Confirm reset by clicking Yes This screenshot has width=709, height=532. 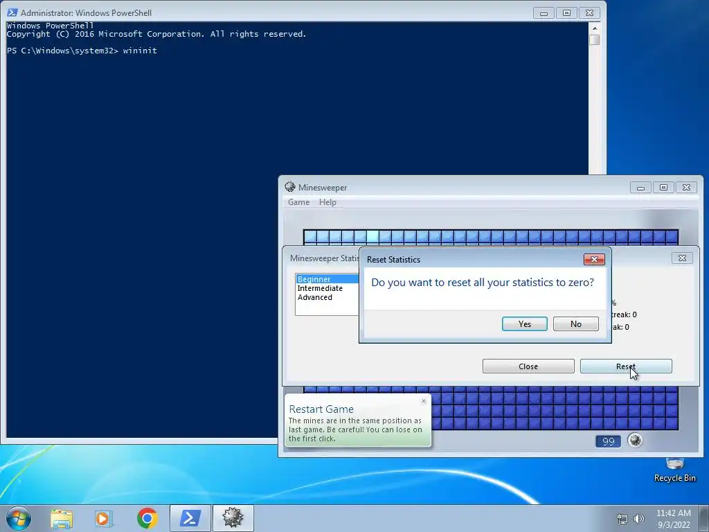pos(525,324)
